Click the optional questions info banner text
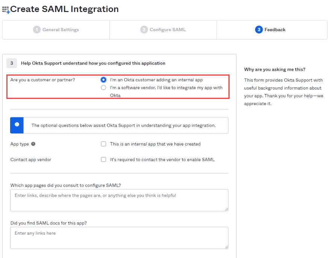Viewport: 331px width, 258px height. pyautogui.click(x=123, y=125)
